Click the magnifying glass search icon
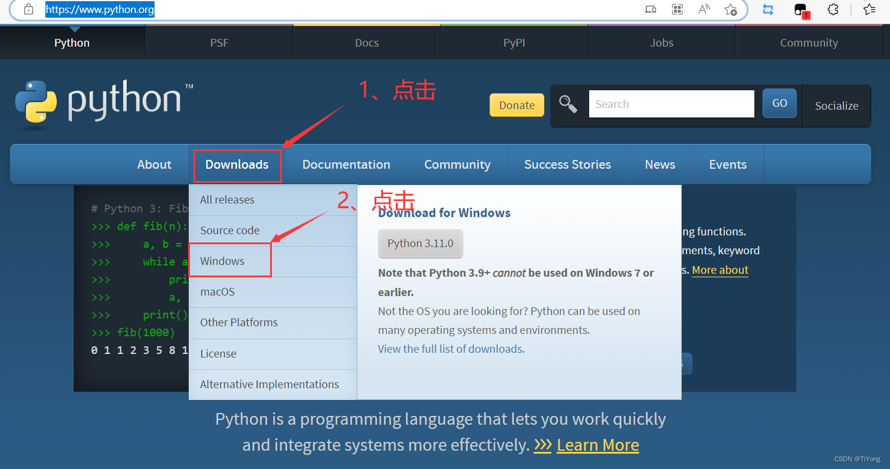Viewport: 890px width, 469px height. click(568, 104)
